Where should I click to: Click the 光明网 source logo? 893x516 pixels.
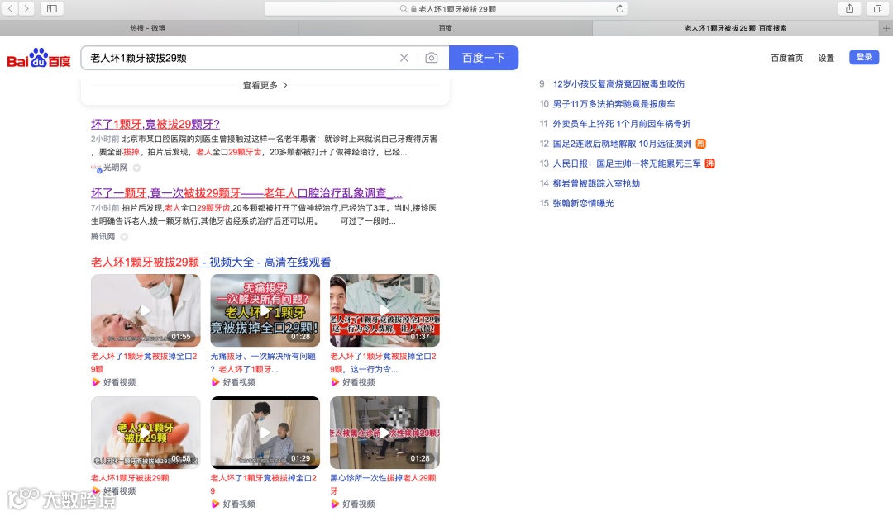coord(96,168)
